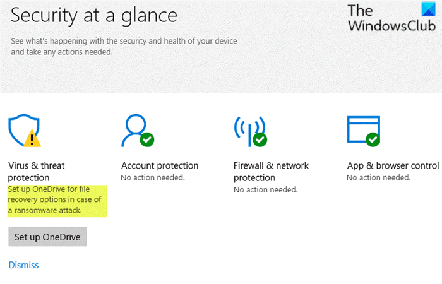The image size is (442, 284).
Task: Open the Firewall & network protection antenna icon
Action: (x=248, y=129)
